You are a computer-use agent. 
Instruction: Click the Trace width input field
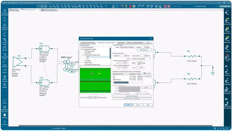click(144, 56)
